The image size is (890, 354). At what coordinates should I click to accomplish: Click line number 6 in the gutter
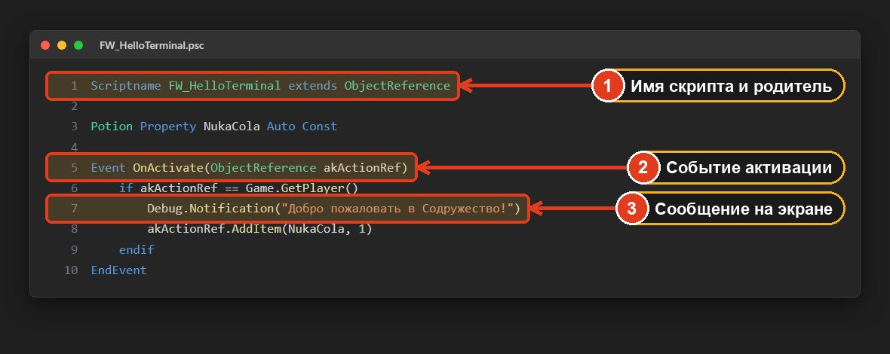pyautogui.click(x=74, y=188)
